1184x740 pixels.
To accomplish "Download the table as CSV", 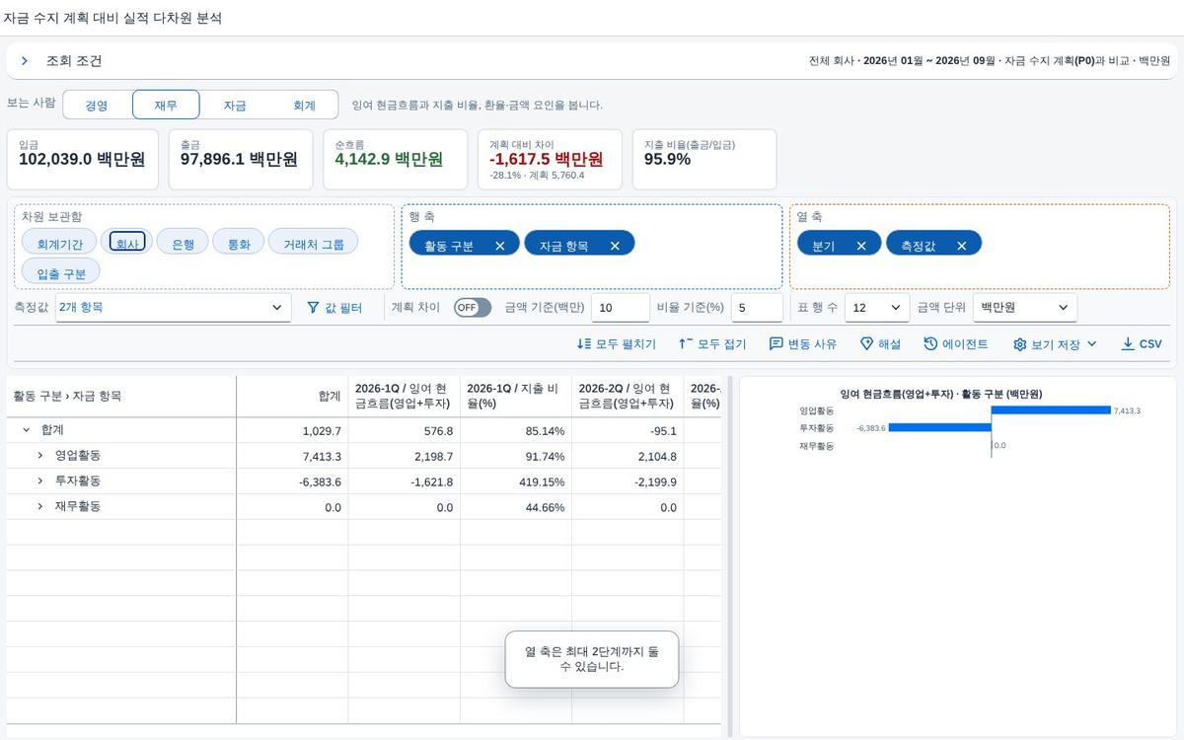I will [x=1142, y=344].
